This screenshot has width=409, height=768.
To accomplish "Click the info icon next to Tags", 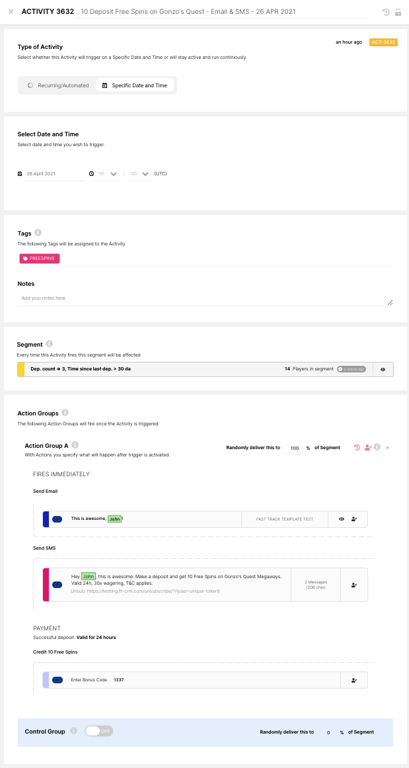I will click(x=38, y=233).
